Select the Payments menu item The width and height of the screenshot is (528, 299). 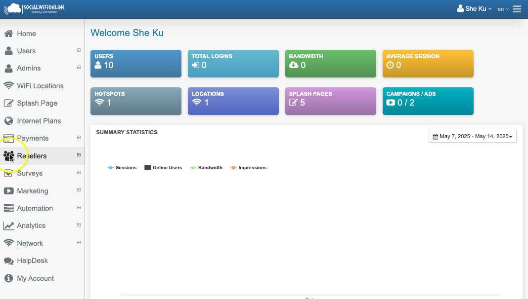[x=33, y=138]
